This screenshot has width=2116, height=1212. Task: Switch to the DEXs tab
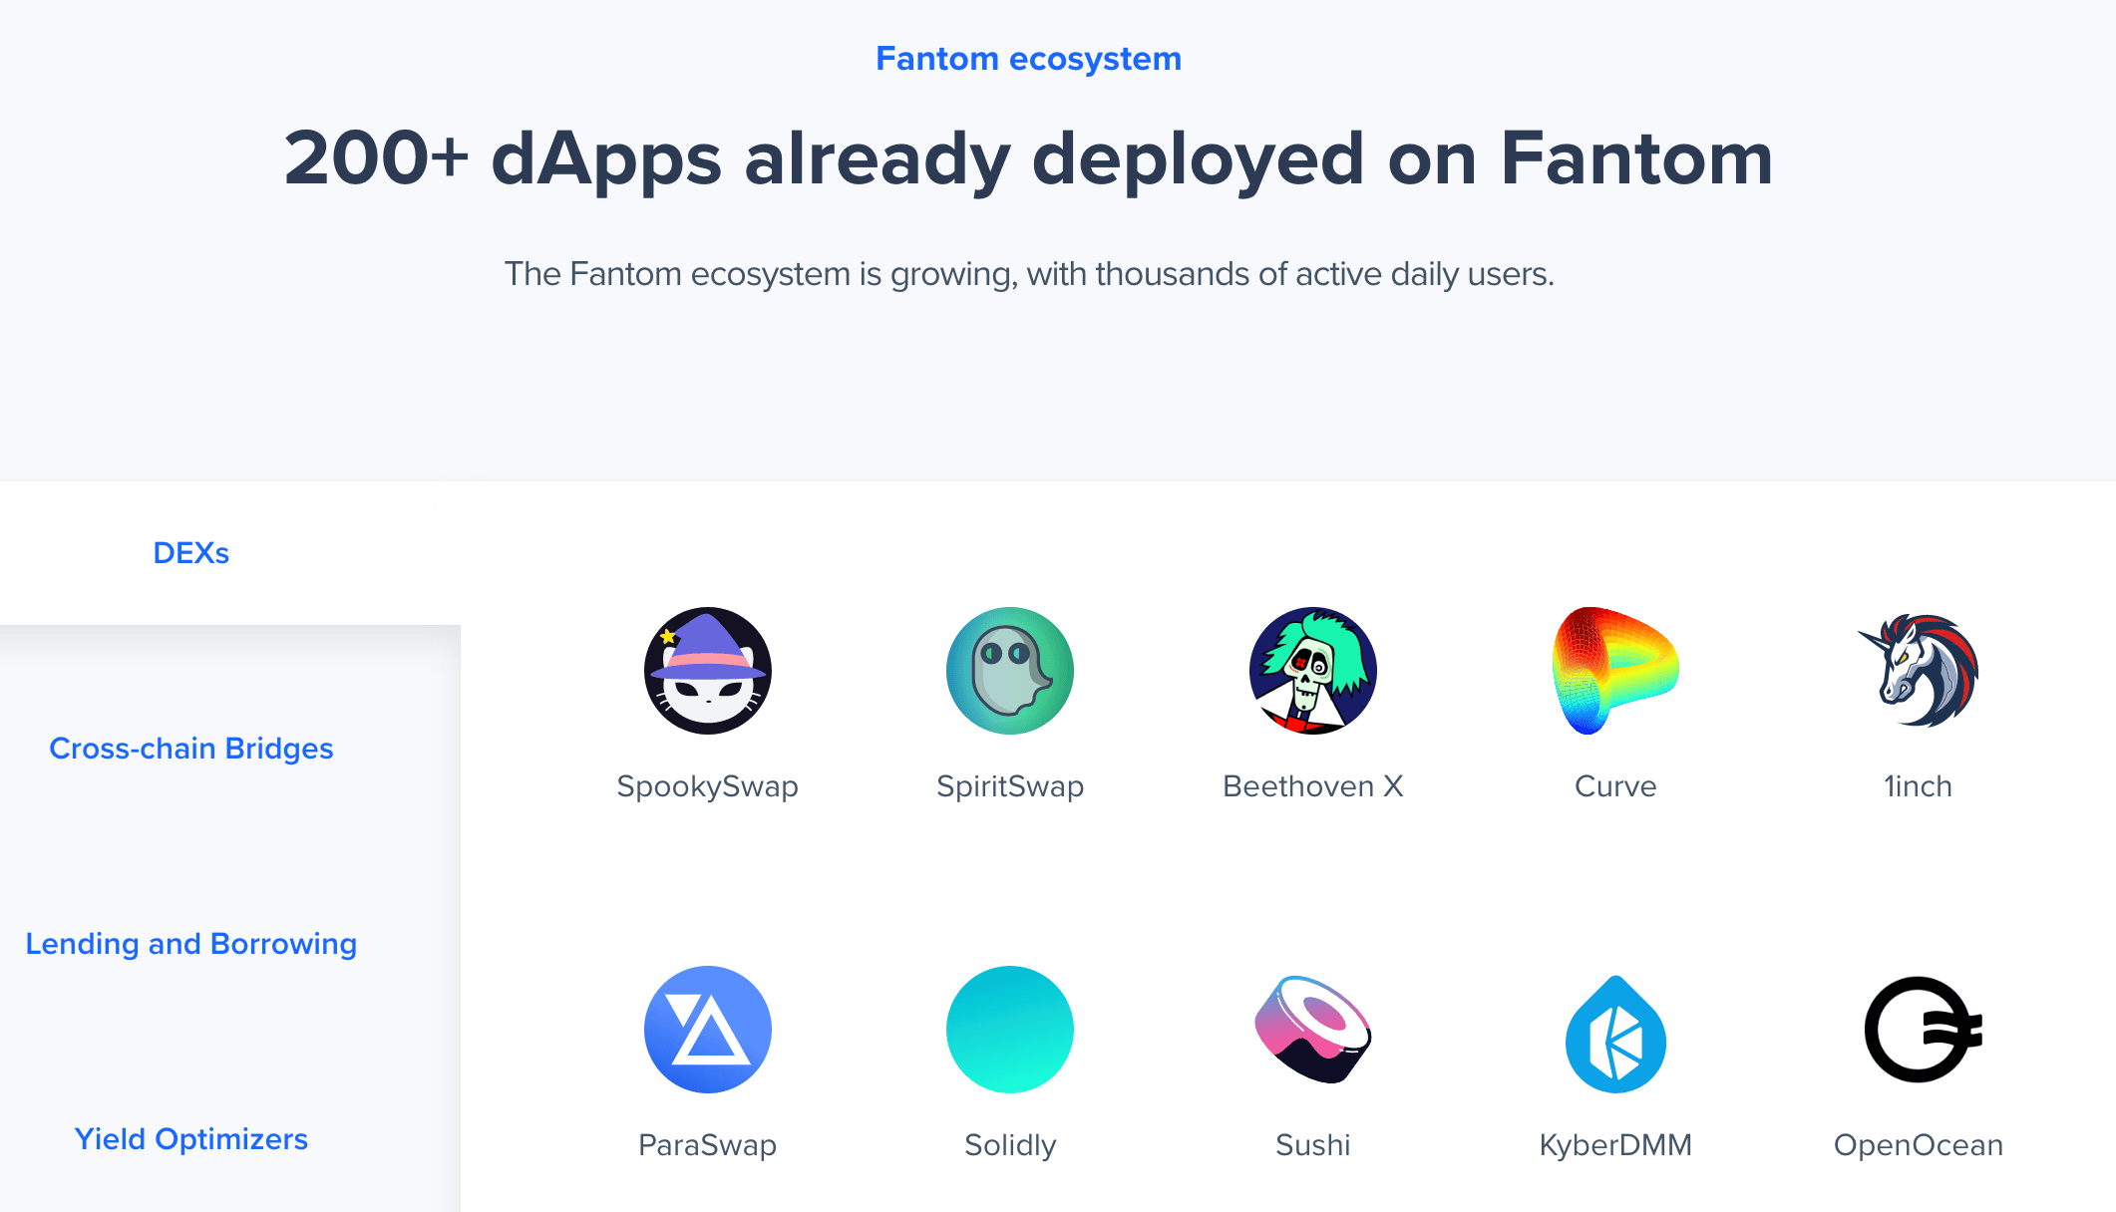(191, 553)
